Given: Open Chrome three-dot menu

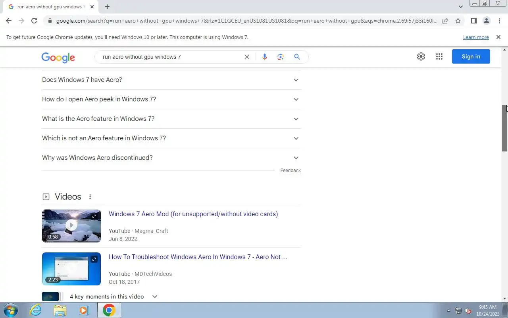Looking at the screenshot, I should click(x=499, y=21).
